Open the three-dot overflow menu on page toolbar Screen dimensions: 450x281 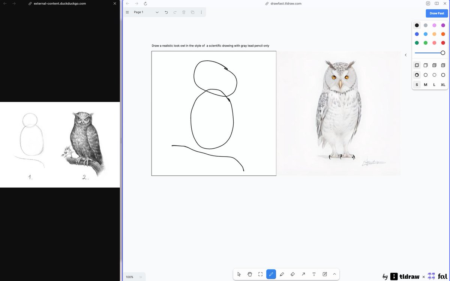pyautogui.click(x=201, y=12)
